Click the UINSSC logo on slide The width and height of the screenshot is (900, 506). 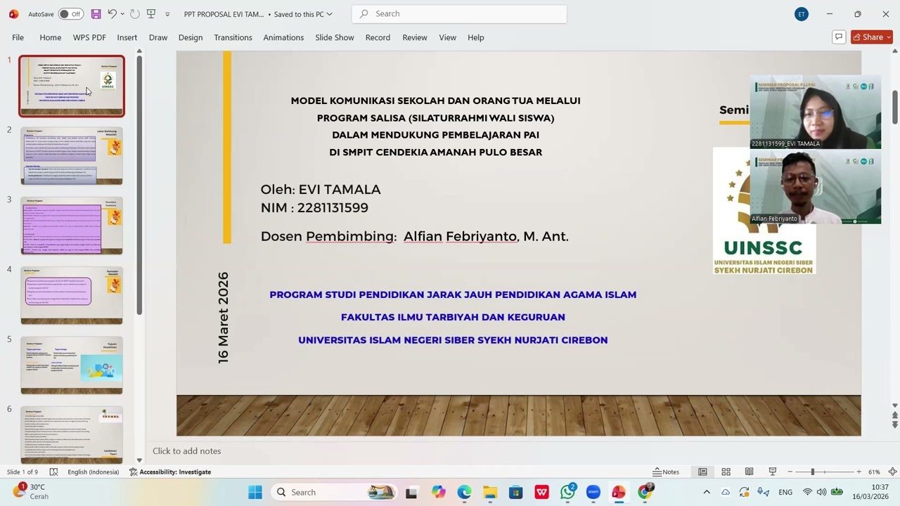[764, 211]
